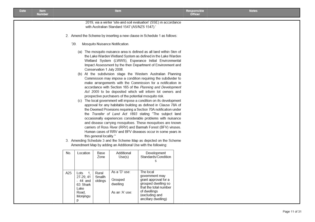The height and width of the screenshot is (222, 315).
Task: Click the Grouped dwelling entry
Action: point(118,182)
